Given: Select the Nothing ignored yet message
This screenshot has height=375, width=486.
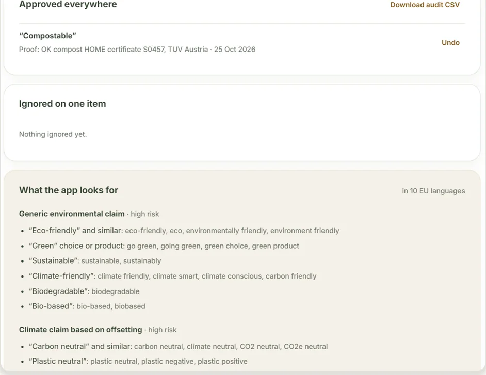Looking at the screenshot, I should [53, 134].
